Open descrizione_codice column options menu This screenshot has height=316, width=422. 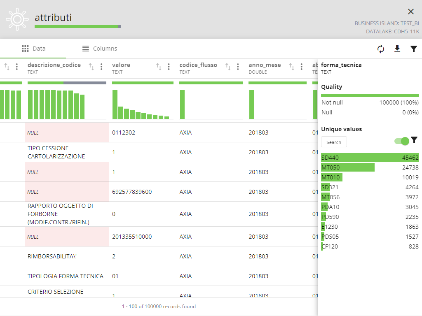101,67
